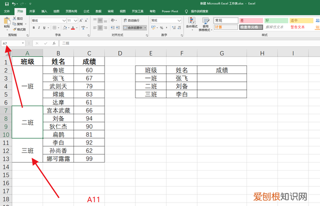Switch to the Formulas (公式) tab
The image size is (320, 206).
click(86, 11)
